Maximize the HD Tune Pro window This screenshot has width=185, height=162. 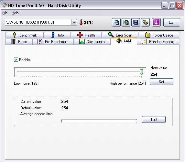point(172,5)
